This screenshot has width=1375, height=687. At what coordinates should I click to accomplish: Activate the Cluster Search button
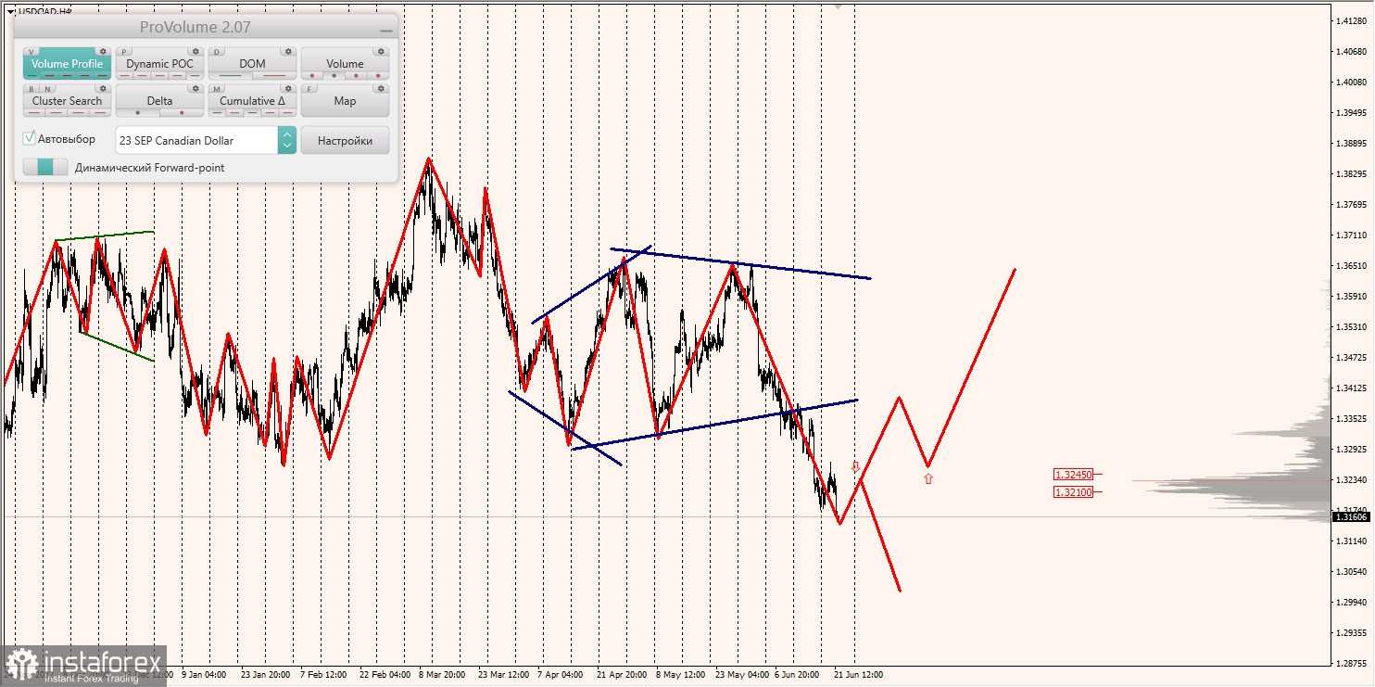67,101
